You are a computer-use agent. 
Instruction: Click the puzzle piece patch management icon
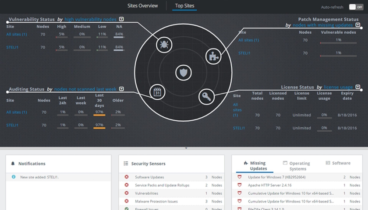213,56
